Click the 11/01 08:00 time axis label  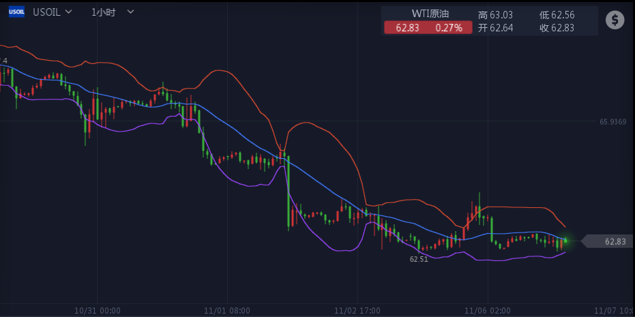227,310
